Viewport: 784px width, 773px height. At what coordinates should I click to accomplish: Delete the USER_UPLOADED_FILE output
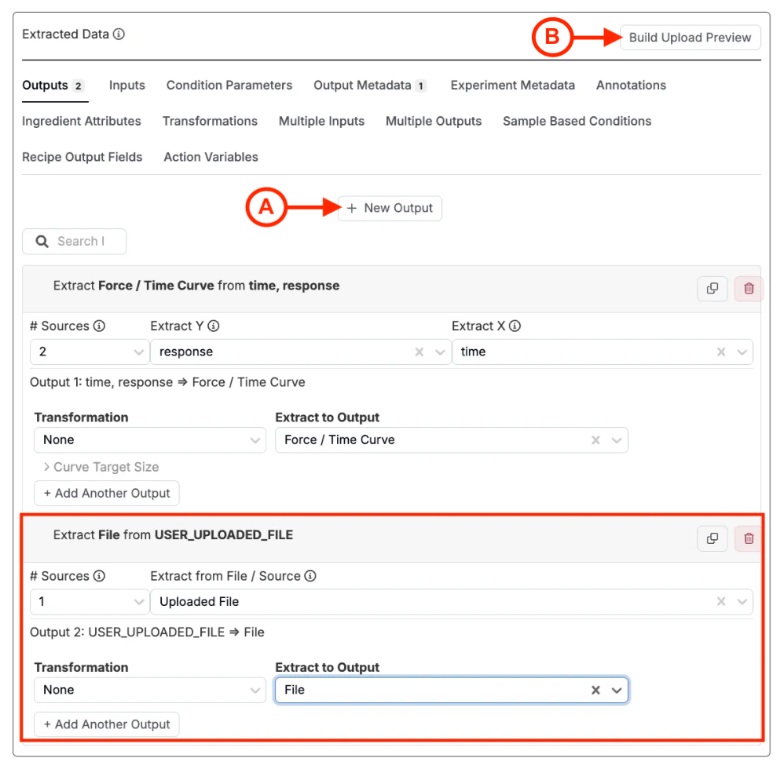(x=748, y=538)
